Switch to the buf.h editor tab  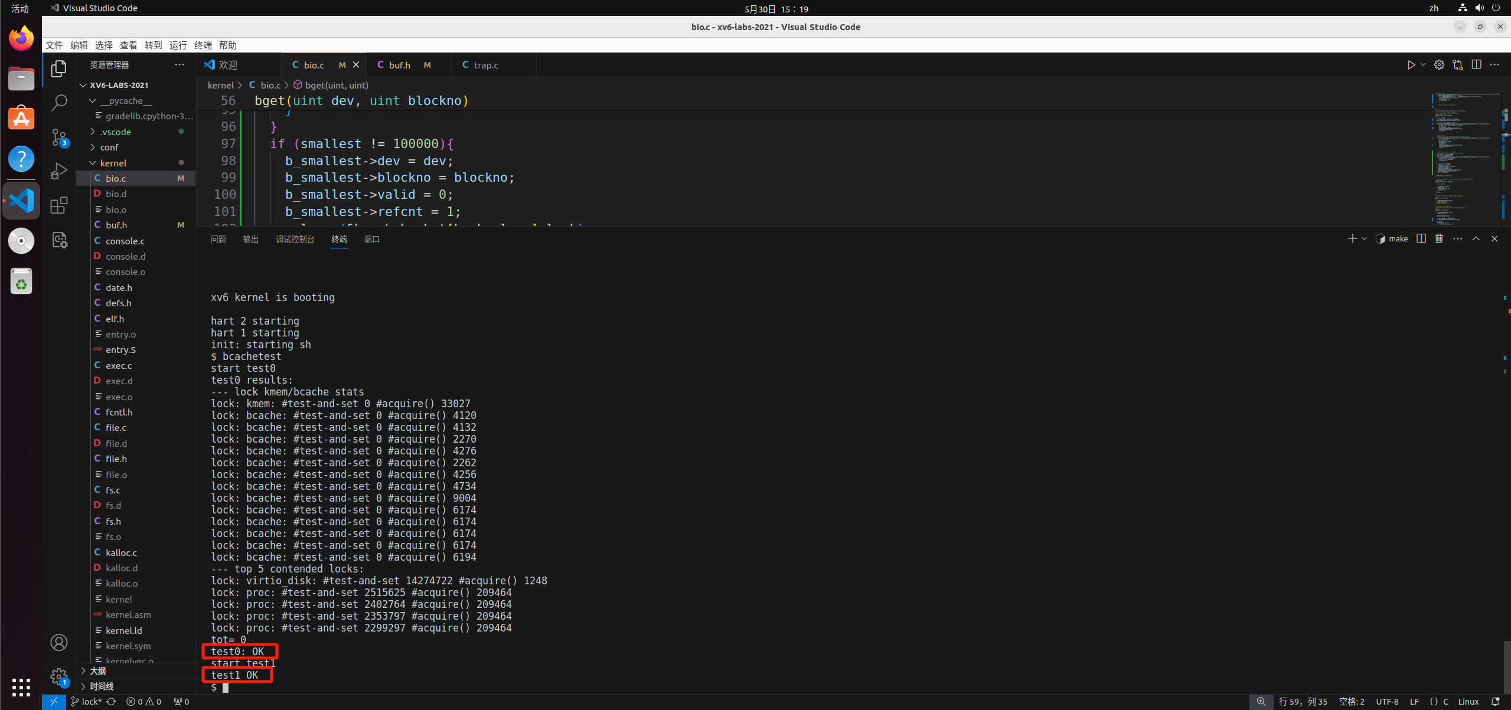pyautogui.click(x=408, y=65)
